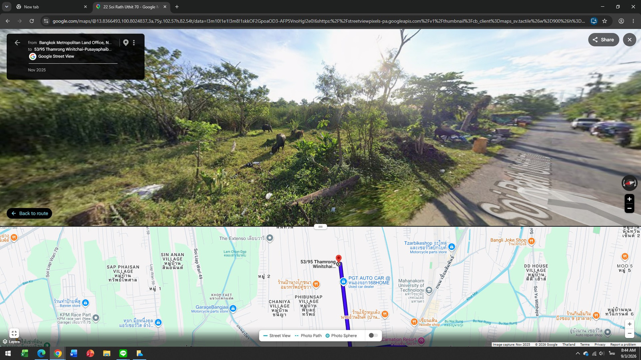
Task: Click the back arrow in the Street View info card
Action: coord(17,42)
